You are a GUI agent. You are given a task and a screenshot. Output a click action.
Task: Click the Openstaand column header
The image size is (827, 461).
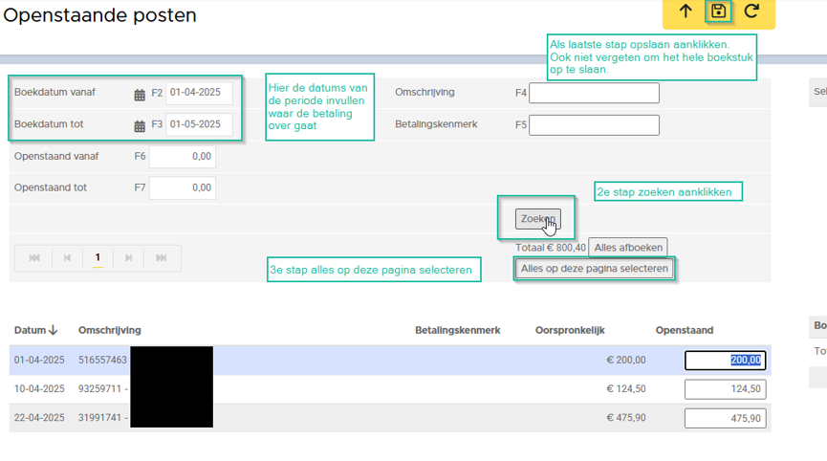click(685, 330)
